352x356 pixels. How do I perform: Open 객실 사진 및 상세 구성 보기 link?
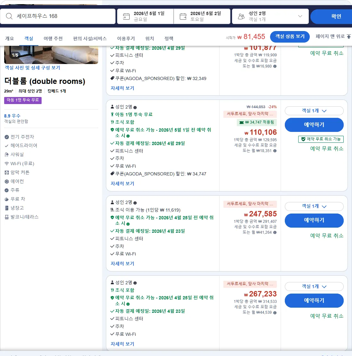[32, 68]
